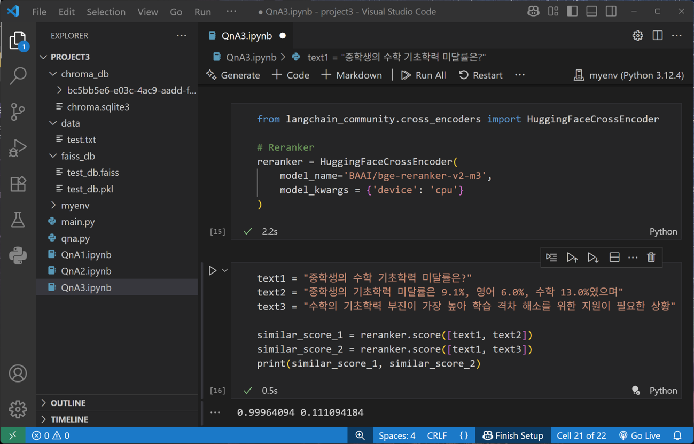Execute cell and below icon
The image size is (694, 444).
(x=593, y=258)
